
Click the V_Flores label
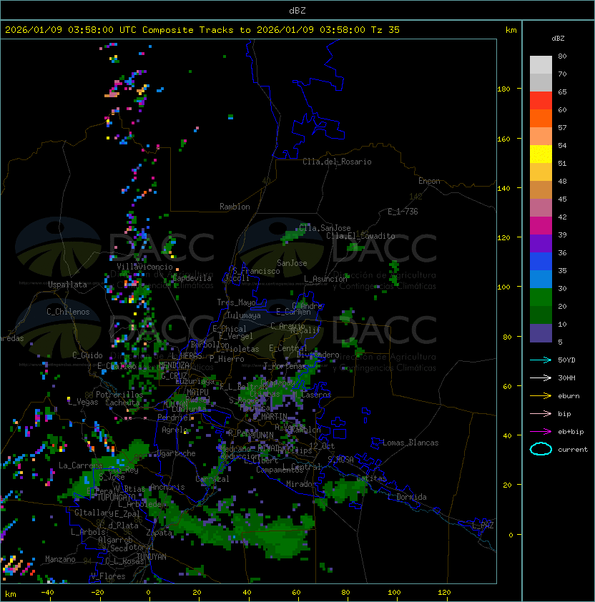108,576
